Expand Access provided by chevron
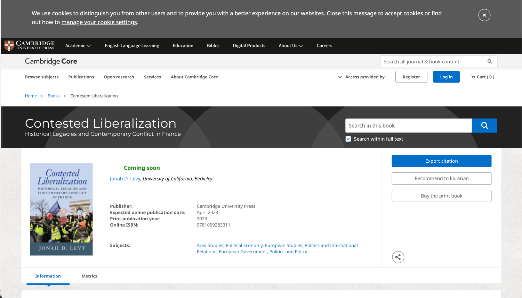Image resolution: width=522 pixels, height=298 pixels. click(x=340, y=77)
